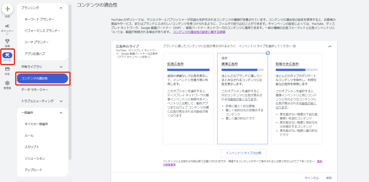Open the 料金 billing card icon
This screenshot has width=369, height=182.
8,69
